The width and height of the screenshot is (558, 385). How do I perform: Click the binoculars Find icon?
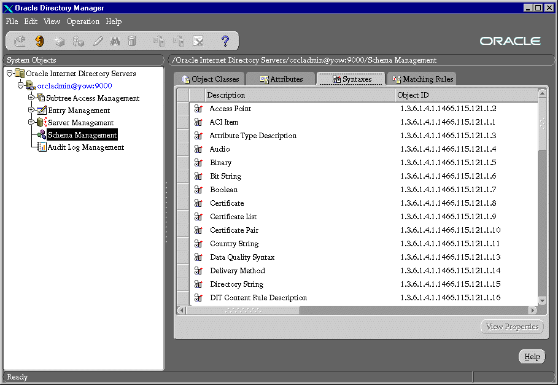pos(115,41)
